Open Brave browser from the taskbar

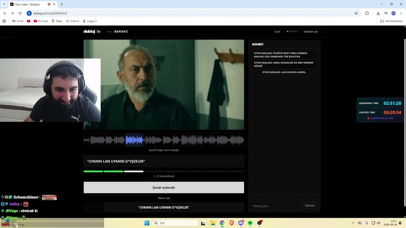[x=232, y=223]
